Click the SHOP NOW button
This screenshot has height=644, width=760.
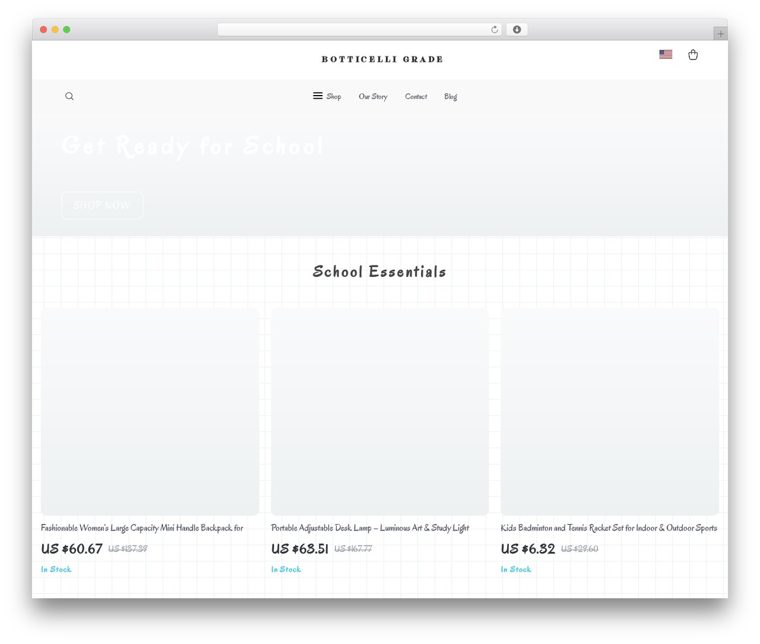click(x=102, y=205)
